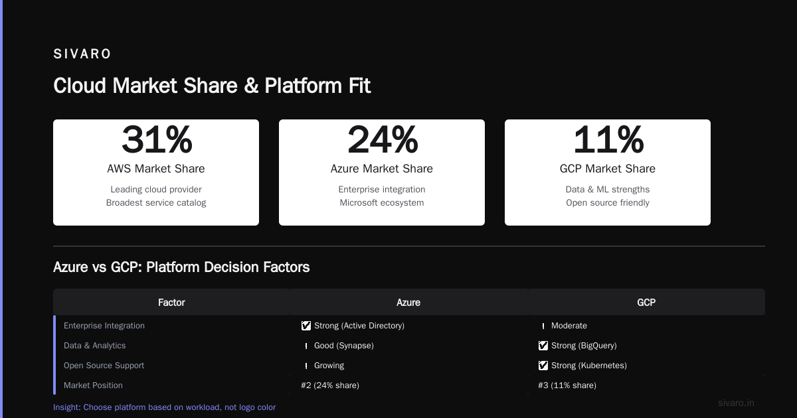This screenshot has width=797, height=418.
Task: Select the Factor column header
Action: (x=171, y=302)
